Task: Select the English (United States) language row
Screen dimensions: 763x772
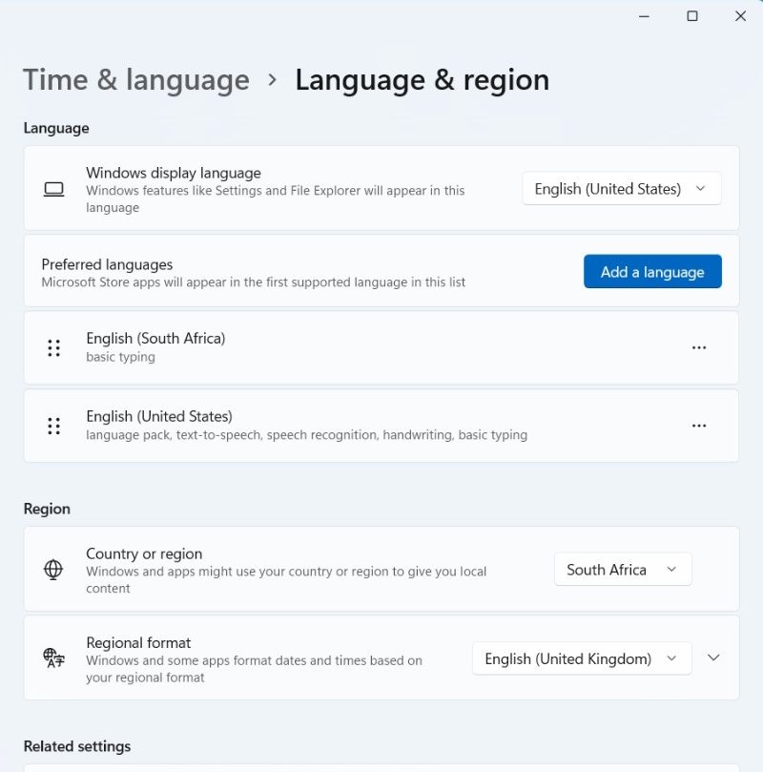Action: tap(381, 426)
